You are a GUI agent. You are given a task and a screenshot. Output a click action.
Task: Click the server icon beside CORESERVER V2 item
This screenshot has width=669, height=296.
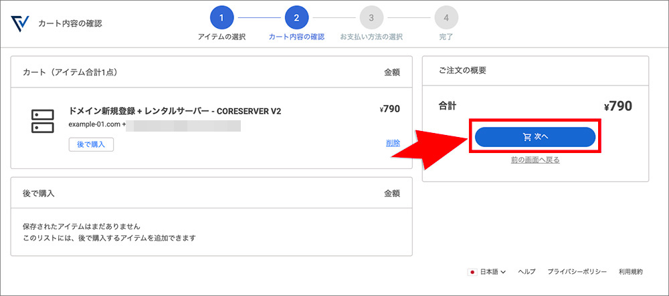tap(42, 121)
